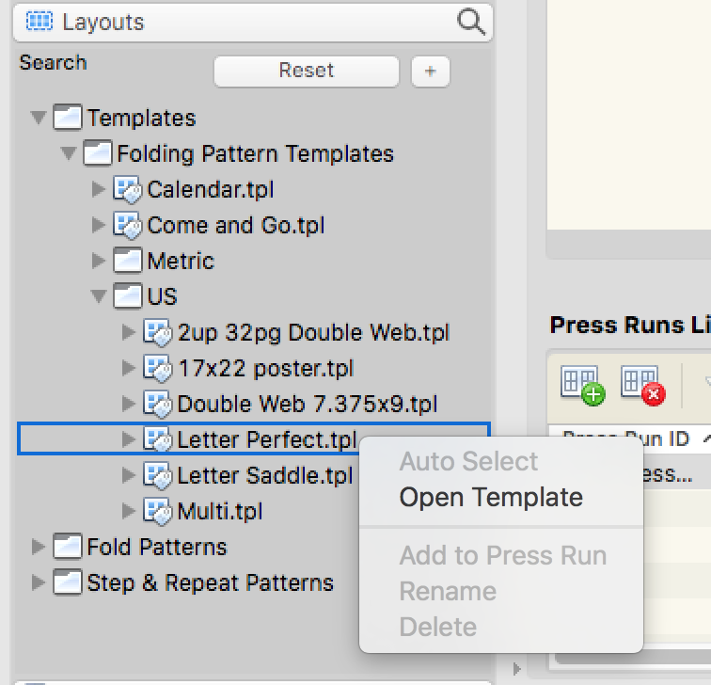Screen dimensions: 711x685
Task: Choose Open Template from the context menu
Action: [491, 498]
